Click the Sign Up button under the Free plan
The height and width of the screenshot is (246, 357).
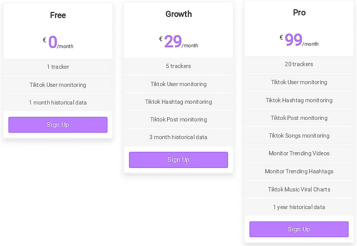coord(58,125)
